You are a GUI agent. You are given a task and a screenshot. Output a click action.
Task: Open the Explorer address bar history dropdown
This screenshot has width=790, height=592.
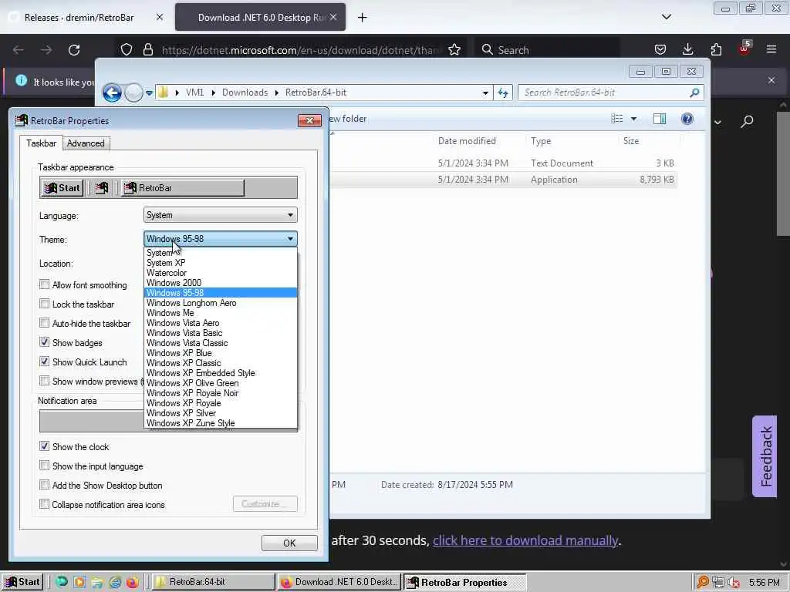click(485, 92)
